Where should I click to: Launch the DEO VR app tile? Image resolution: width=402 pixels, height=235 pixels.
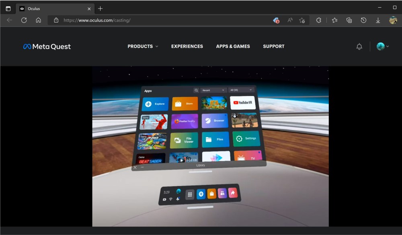coord(184,157)
